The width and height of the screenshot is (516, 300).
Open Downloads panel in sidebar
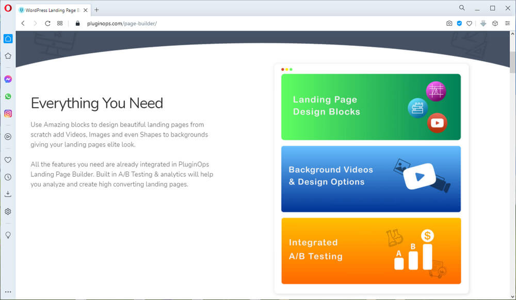pos(8,194)
